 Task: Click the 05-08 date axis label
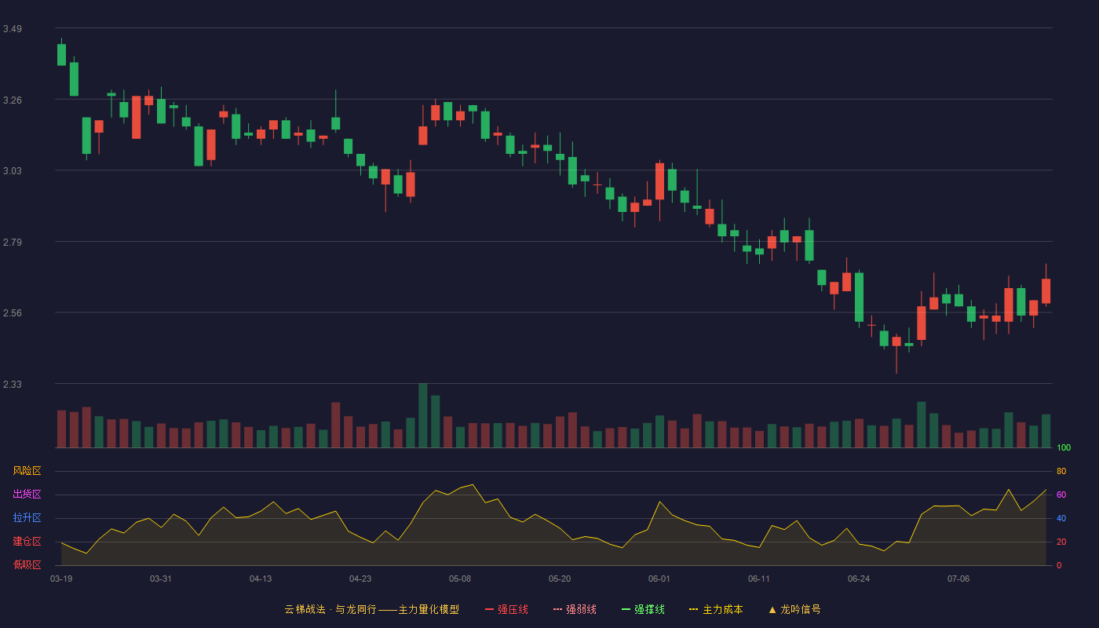pyautogui.click(x=460, y=579)
